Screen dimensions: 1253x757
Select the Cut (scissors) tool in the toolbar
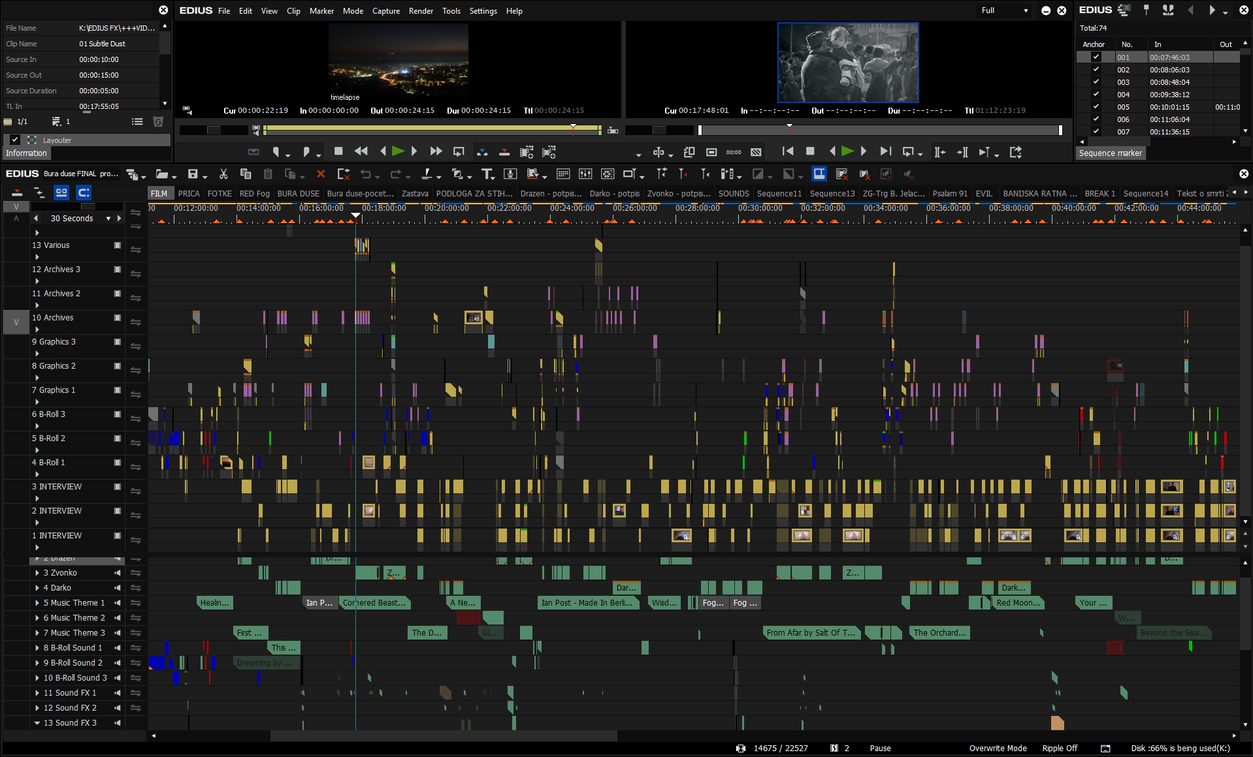224,174
